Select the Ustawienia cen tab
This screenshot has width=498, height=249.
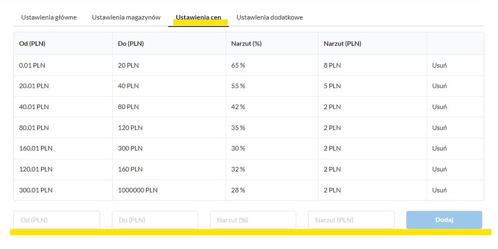pos(199,17)
